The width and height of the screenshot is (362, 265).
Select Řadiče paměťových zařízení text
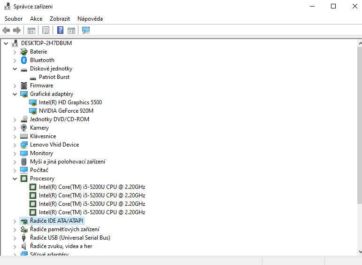click(65, 229)
